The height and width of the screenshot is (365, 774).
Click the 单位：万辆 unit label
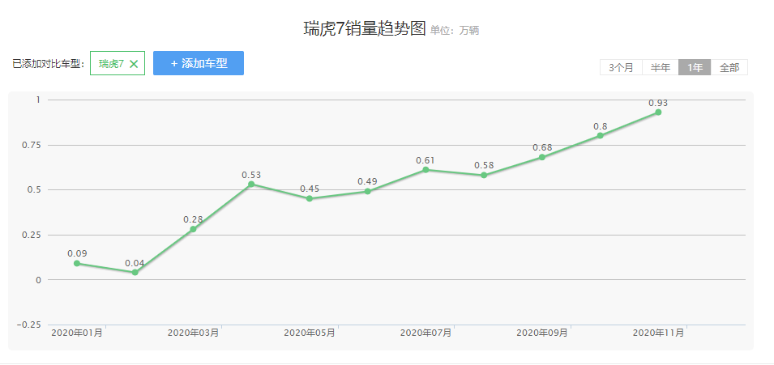click(455, 31)
